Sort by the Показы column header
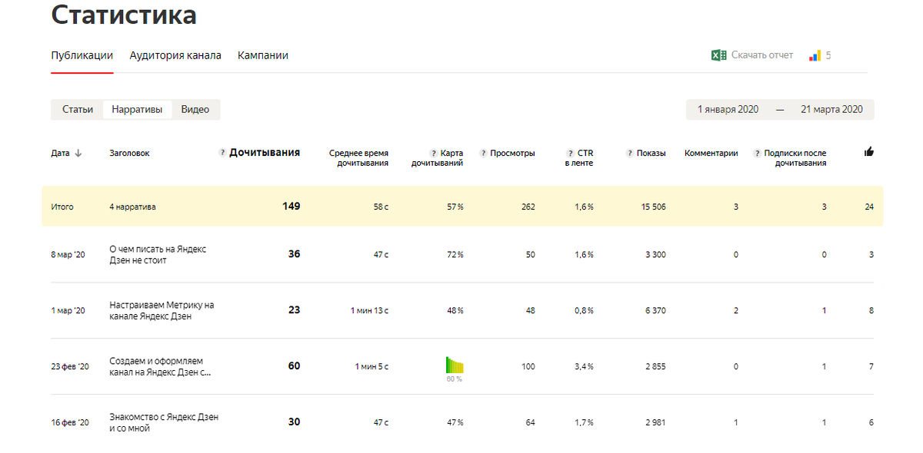This screenshot has height=453, width=923. 651,153
